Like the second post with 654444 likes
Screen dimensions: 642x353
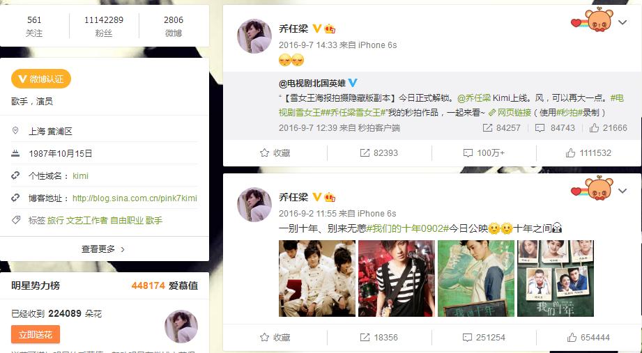[572, 338]
